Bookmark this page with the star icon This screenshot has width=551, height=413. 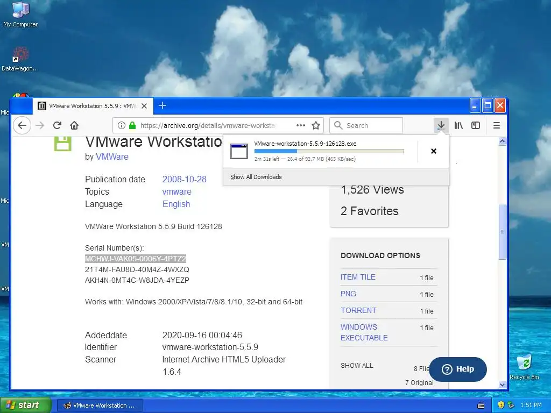316,125
